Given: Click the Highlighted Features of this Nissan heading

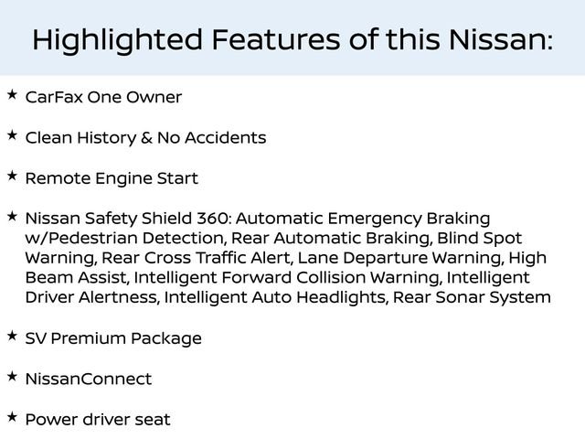Looking at the screenshot, I should pos(292,39).
